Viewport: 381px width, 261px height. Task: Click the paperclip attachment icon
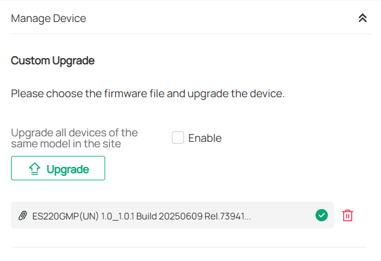[23, 216]
